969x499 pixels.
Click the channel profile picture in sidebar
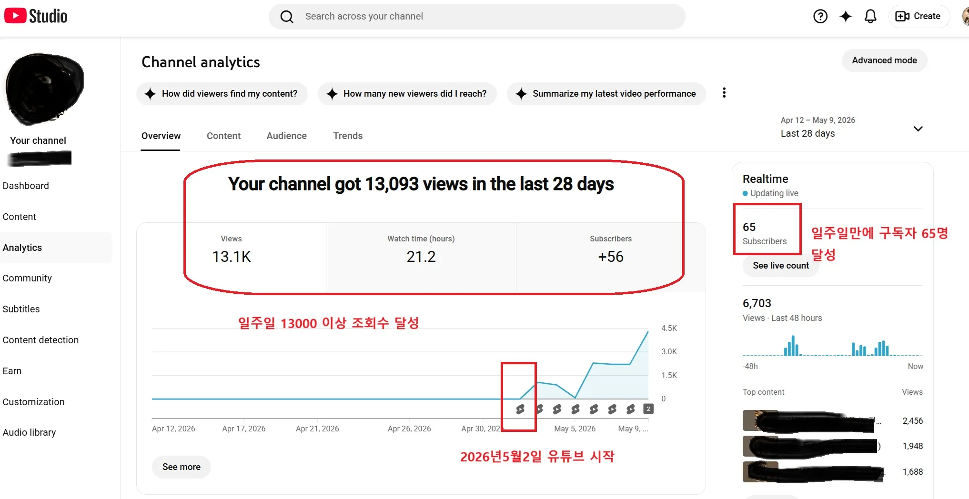(44, 89)
